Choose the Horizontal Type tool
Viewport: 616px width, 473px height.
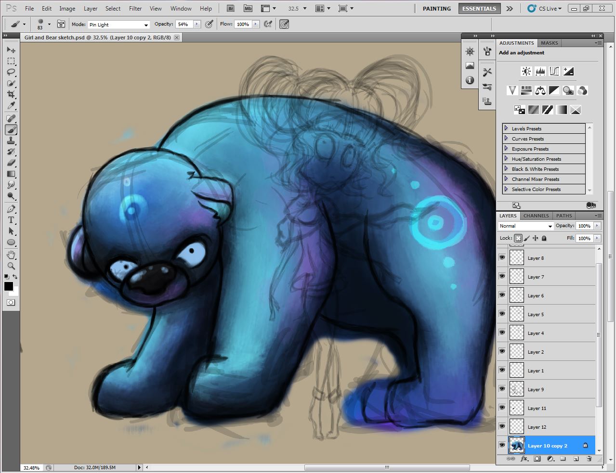11,220
